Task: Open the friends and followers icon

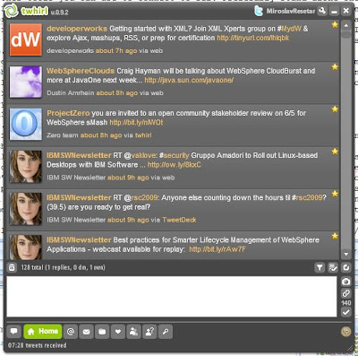Action: click(133, 332)
